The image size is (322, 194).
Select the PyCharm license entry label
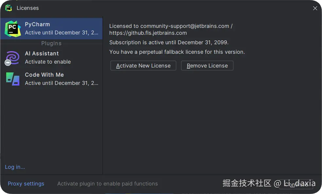[37, 24]
